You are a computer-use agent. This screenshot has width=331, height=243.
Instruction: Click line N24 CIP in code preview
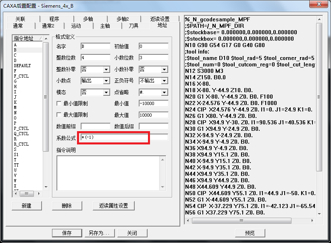pos(249,109)
